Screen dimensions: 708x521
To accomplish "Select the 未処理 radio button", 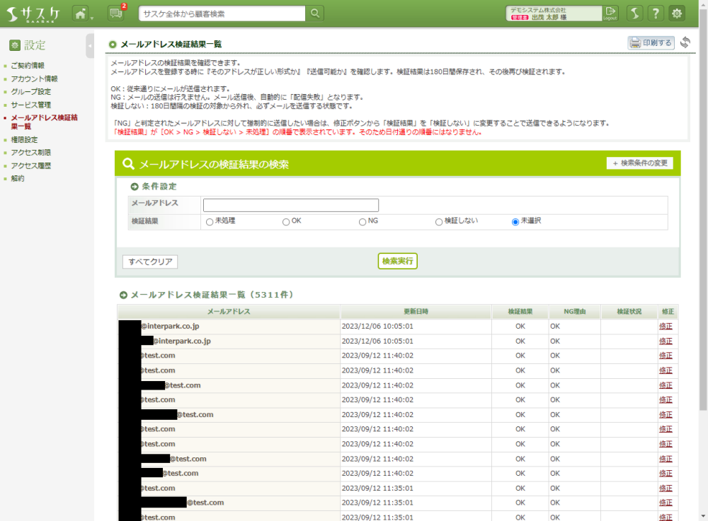I will pyautogui.click(x=210, y=222).
